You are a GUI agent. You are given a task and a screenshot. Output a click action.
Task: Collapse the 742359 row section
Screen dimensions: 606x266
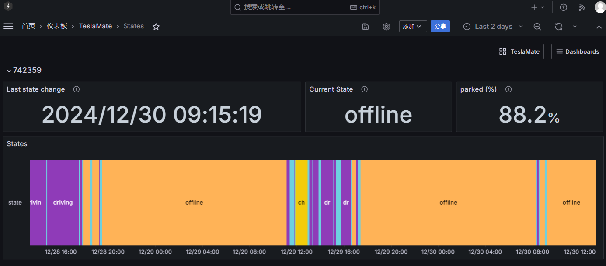pos(9,71)
